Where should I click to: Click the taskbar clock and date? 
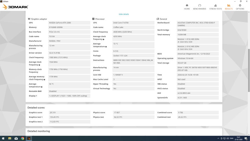tap(239, 138)
